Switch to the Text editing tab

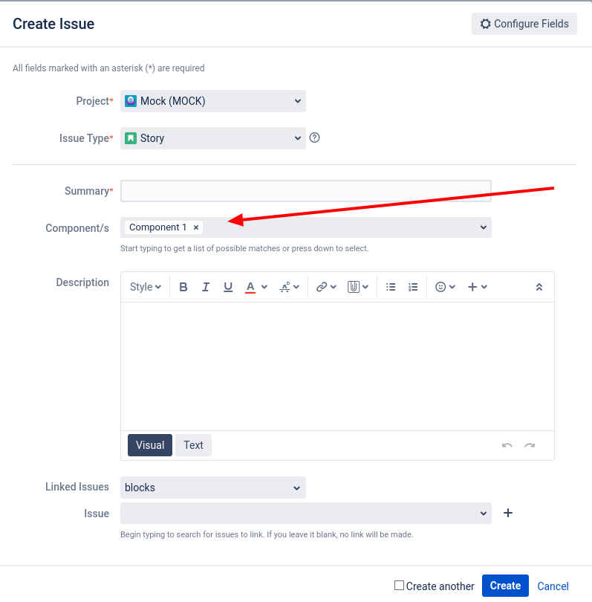[x=193, y=444]
